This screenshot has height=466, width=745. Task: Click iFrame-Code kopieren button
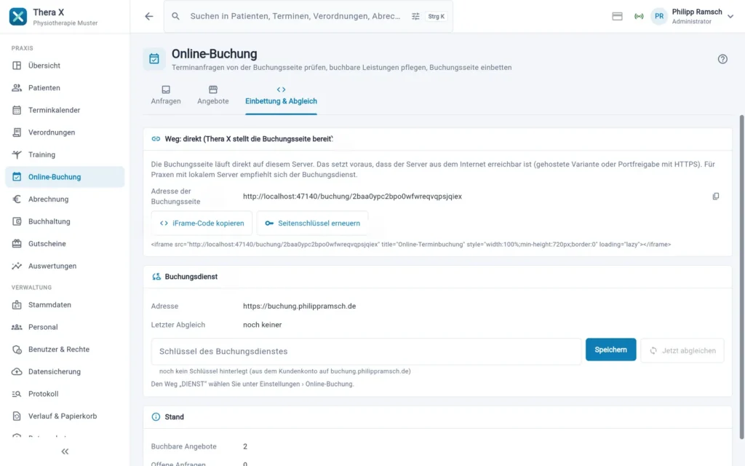pos(202,224)
